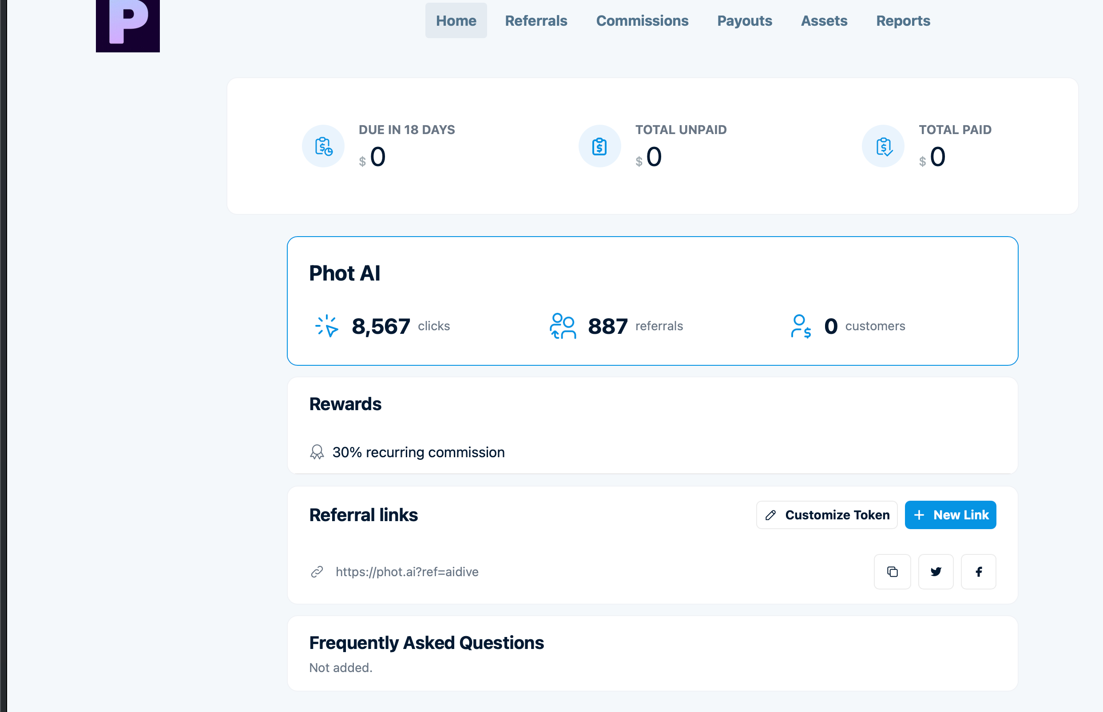Share the referral link on Facebook
Viewport: 1103px width, 712px height.
tap(979, 572)
